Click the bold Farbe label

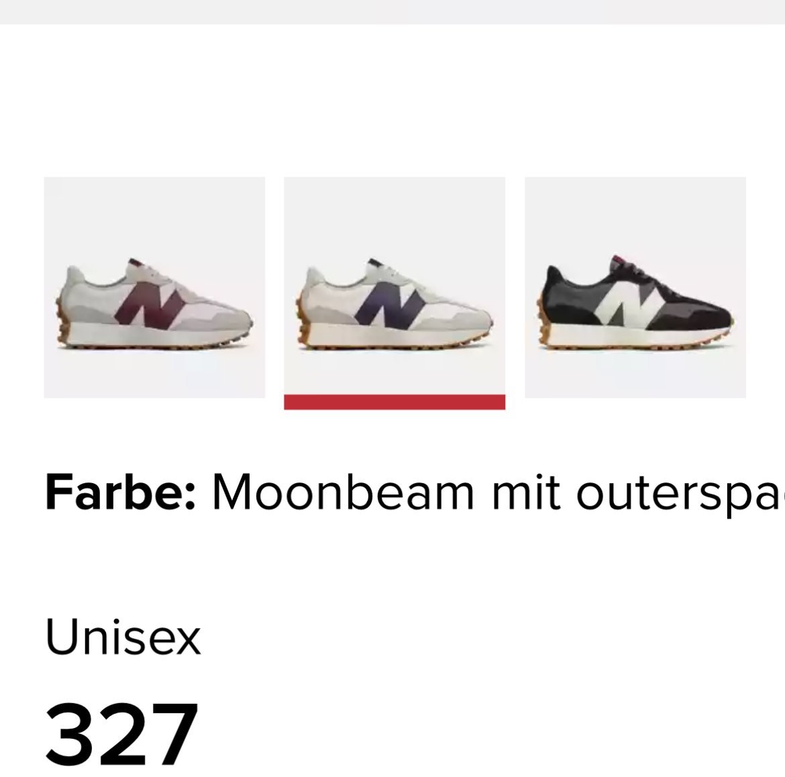click(x=120, y=493)
